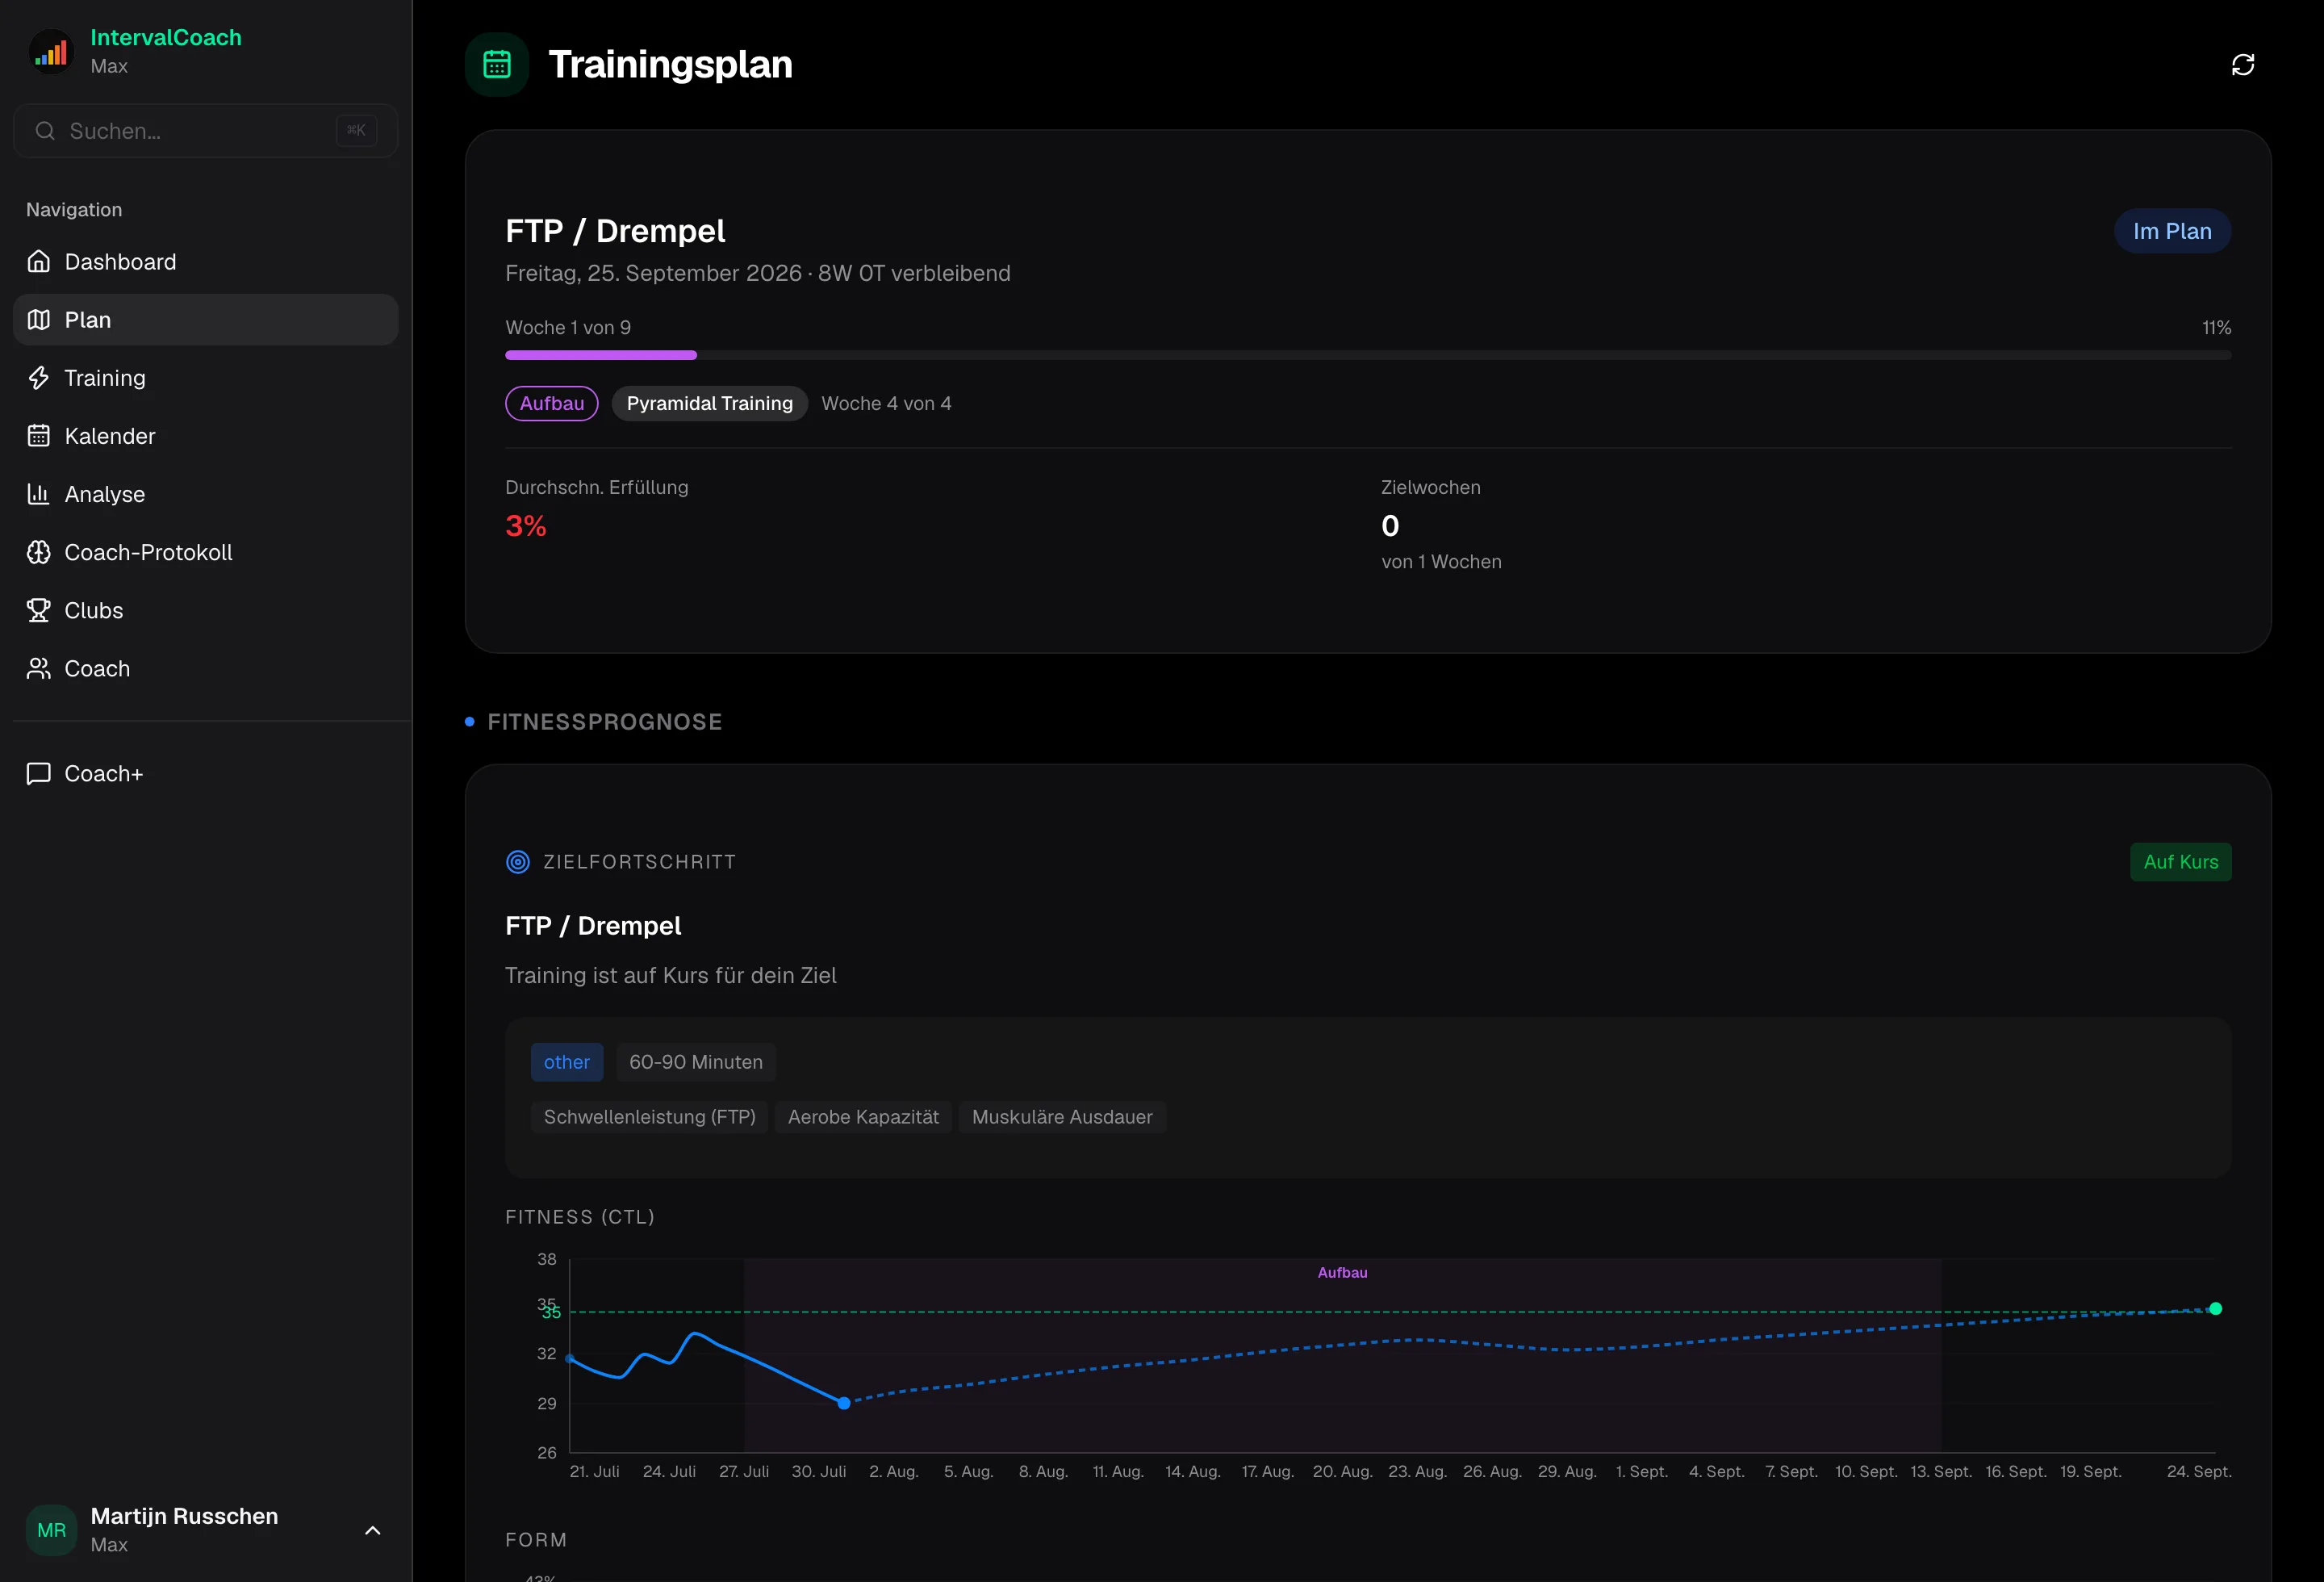Image resolution: width=2324 pixels, height=1582 pixels.
Task: Click the Training lightning bolt icon
Action: pos(39,378)
